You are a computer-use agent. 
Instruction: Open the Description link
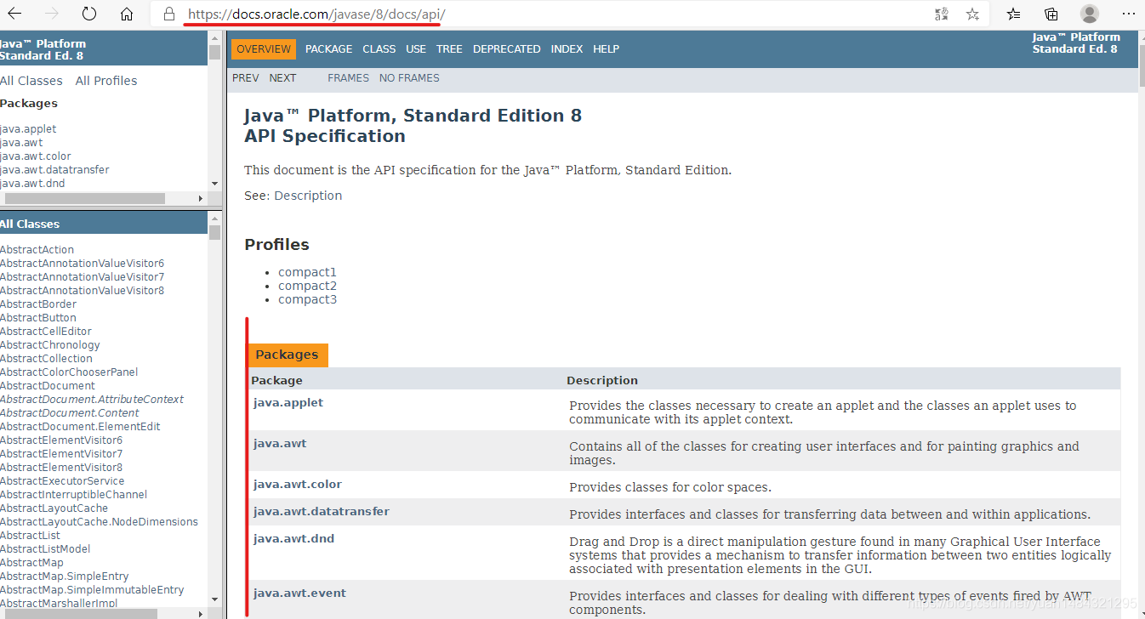pyautogui.click(x=308, y=196)
